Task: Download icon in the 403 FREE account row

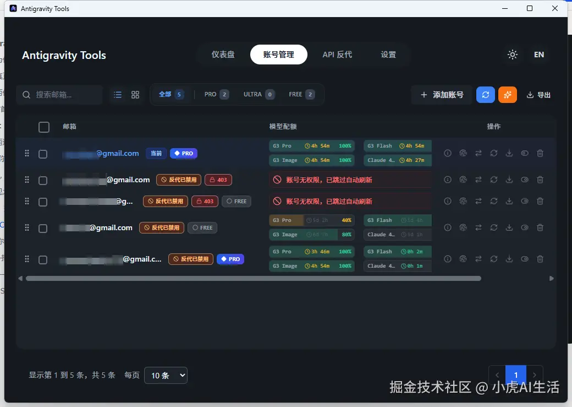Action: [509, 201]
